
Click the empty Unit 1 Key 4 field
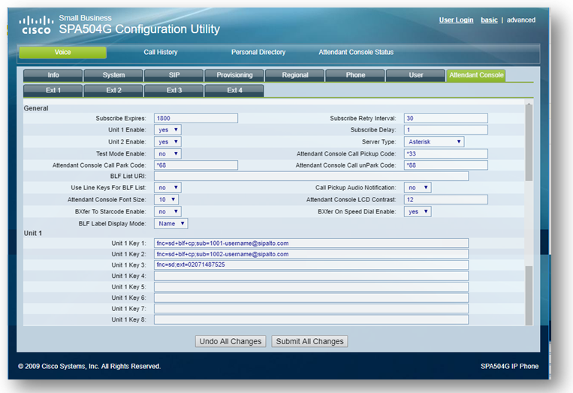tap(312, 276)
